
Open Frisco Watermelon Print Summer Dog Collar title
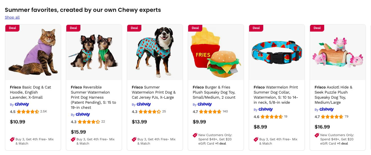(x=276, y=95)
